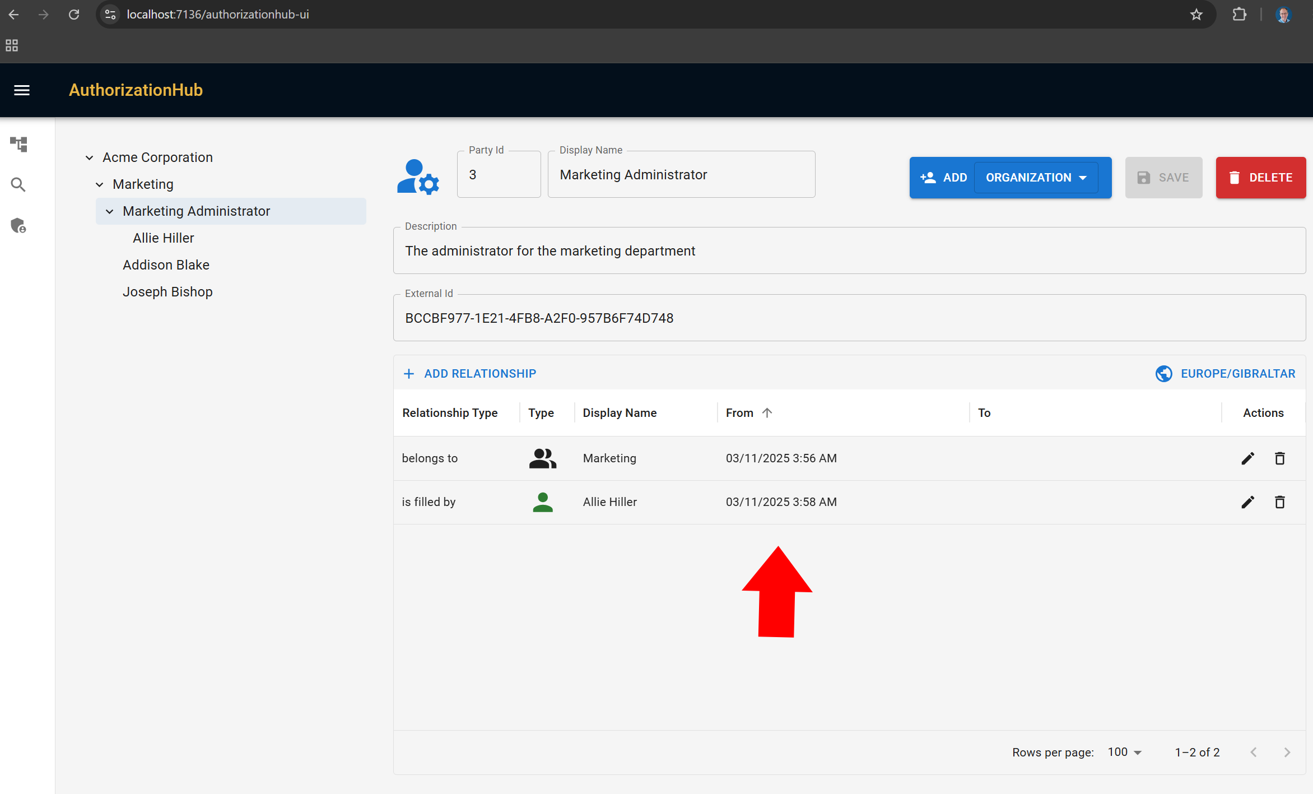Change the EUROPE/GIBRALTAR time zone
1313x794 pixels.
click(x=1225, y=374)
